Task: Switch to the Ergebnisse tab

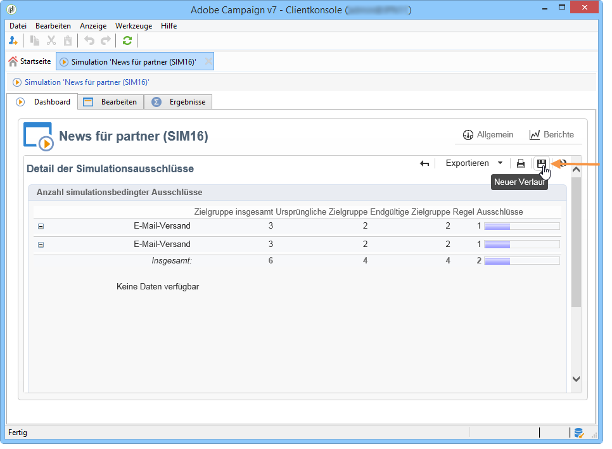Action: pyautogui.click(x=179, y=102)
